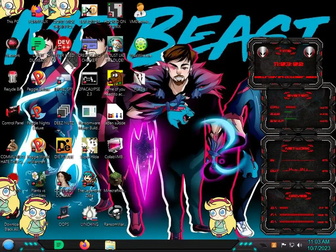Click the DRIVES widget header
Screen dimensions: 336x252
(x=298, y=196)
